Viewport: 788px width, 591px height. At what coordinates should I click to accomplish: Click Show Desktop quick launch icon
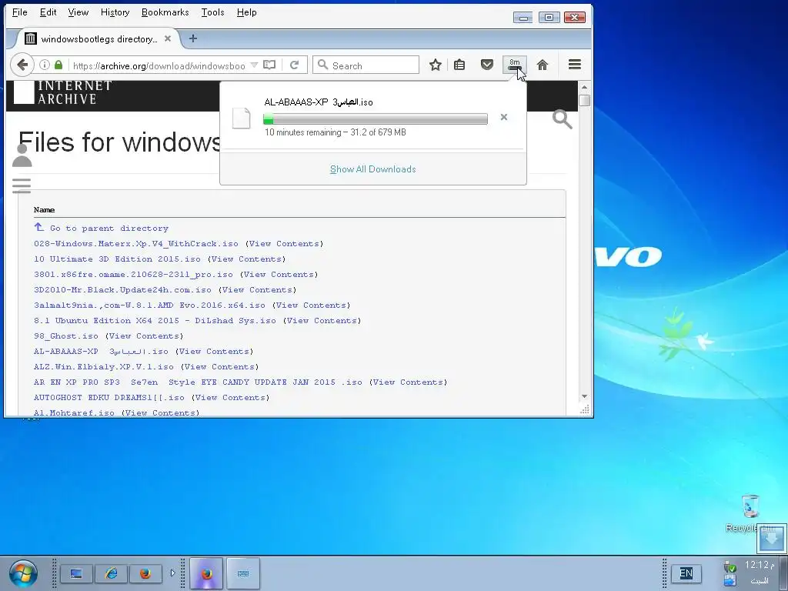(76, 573)
